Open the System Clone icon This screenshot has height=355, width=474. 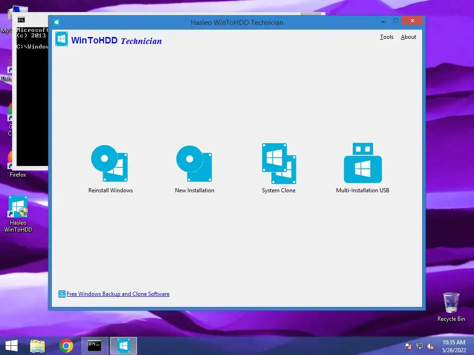[x=279, y=163]
